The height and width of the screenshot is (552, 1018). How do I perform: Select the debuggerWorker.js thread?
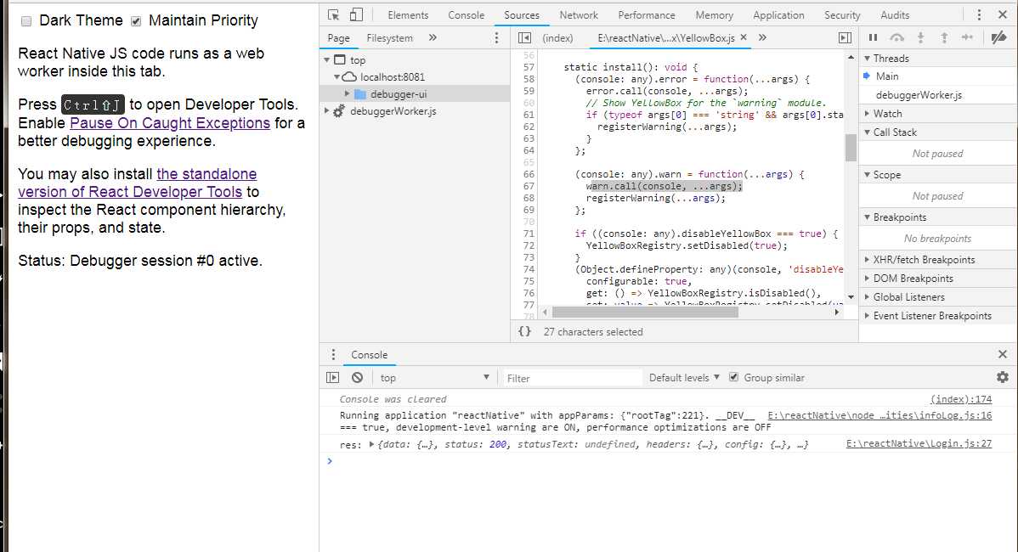coord(919,95)
